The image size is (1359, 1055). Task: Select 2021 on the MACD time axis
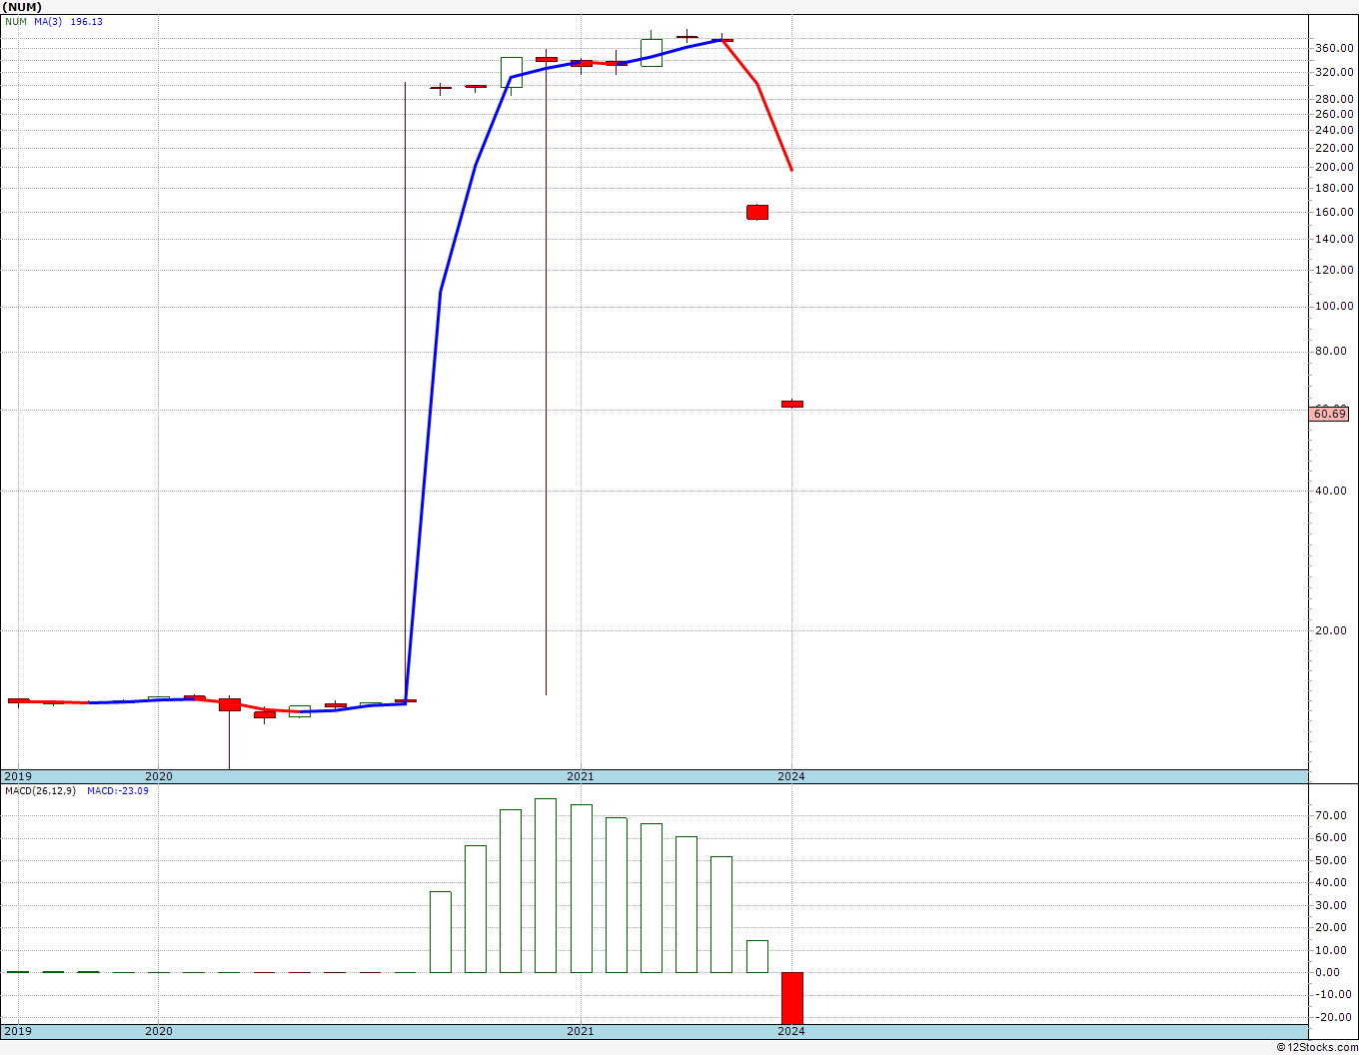point(581,1031)
